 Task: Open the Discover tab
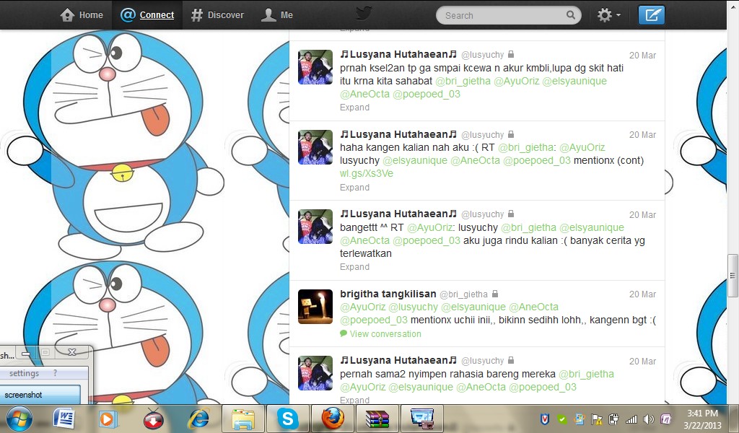click(217, 15)
